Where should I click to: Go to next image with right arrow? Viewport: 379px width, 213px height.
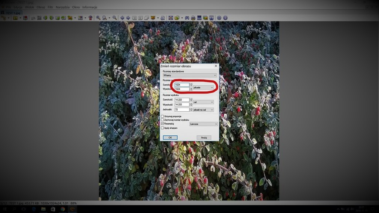[128, 18]
